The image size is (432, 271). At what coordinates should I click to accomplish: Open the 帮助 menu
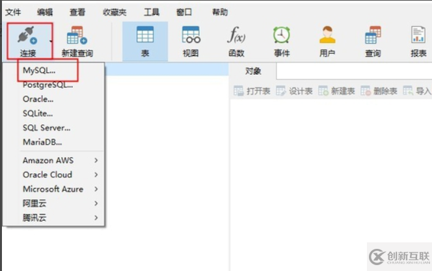[x=220, y=12]
